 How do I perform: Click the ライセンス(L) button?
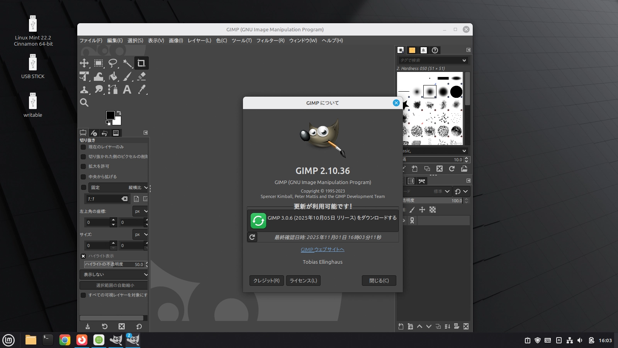click(x=303, y=281)
